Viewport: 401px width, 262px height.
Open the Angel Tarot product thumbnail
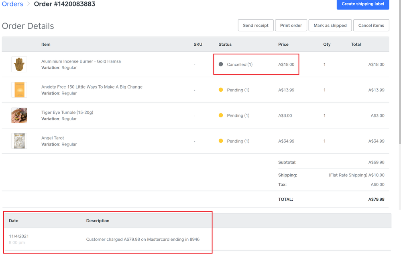pyautogui.click(x=19, y=141)
